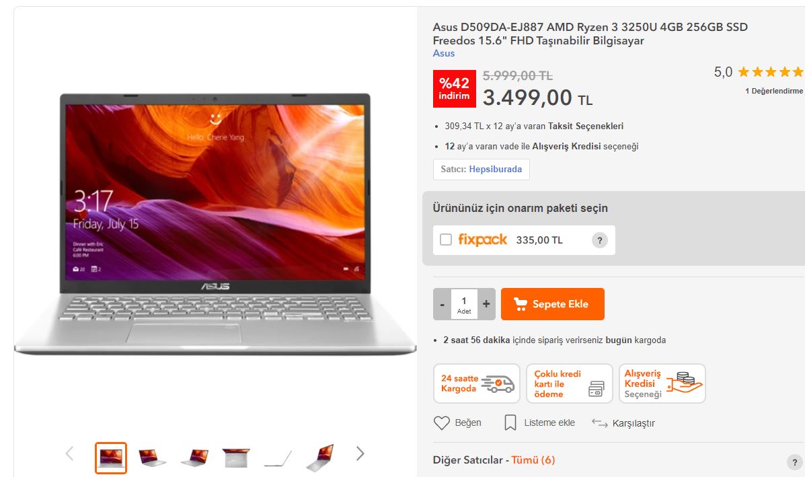
Task: Decrease quantity with minus button
Action: pos(442,304)
